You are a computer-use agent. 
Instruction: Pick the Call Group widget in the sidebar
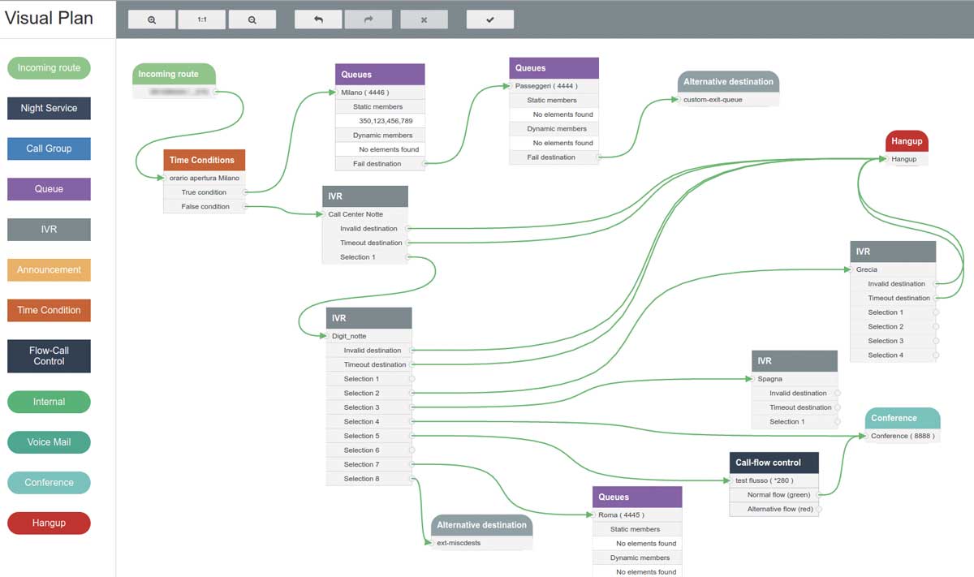[x=49, y=149]
